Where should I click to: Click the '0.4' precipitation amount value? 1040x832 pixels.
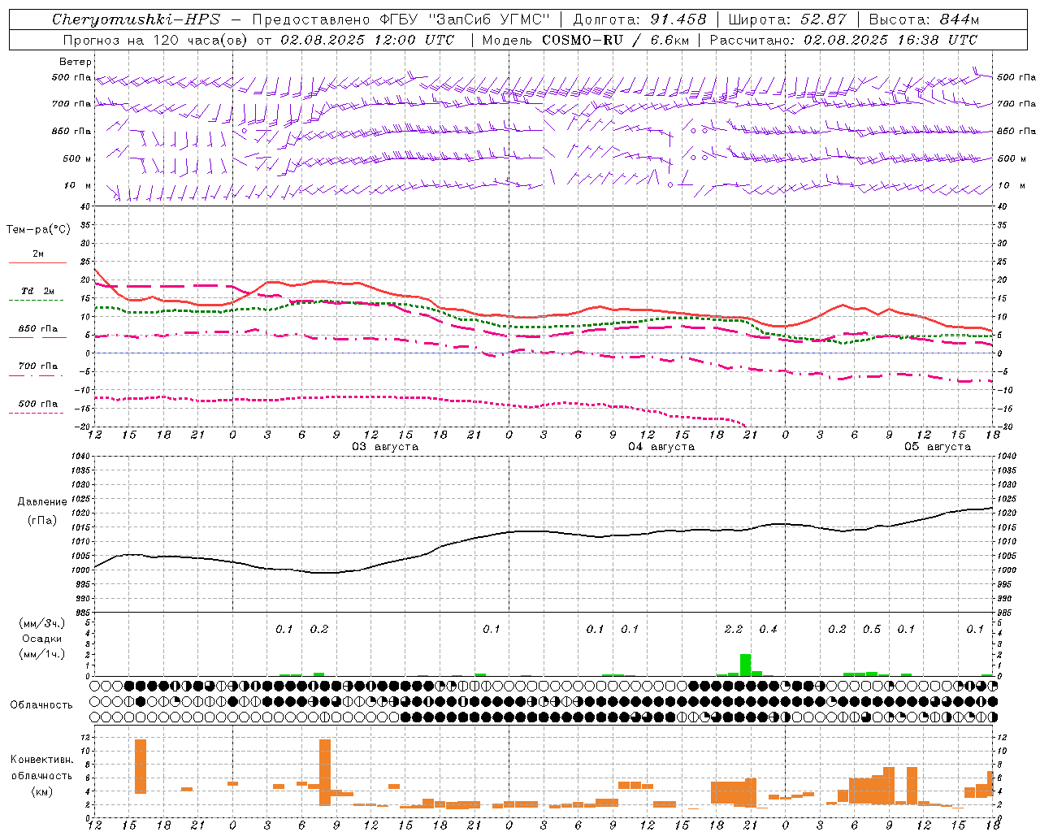pyautogui.click(x=768, y=630)
